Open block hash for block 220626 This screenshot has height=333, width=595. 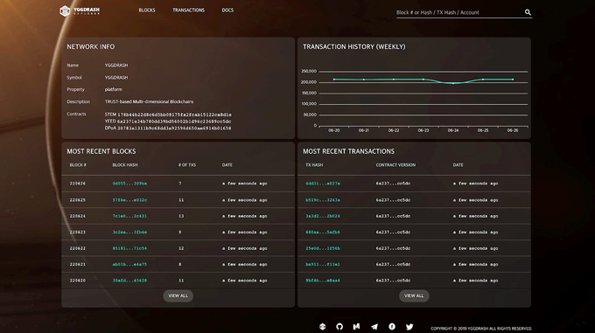[129, 184]
